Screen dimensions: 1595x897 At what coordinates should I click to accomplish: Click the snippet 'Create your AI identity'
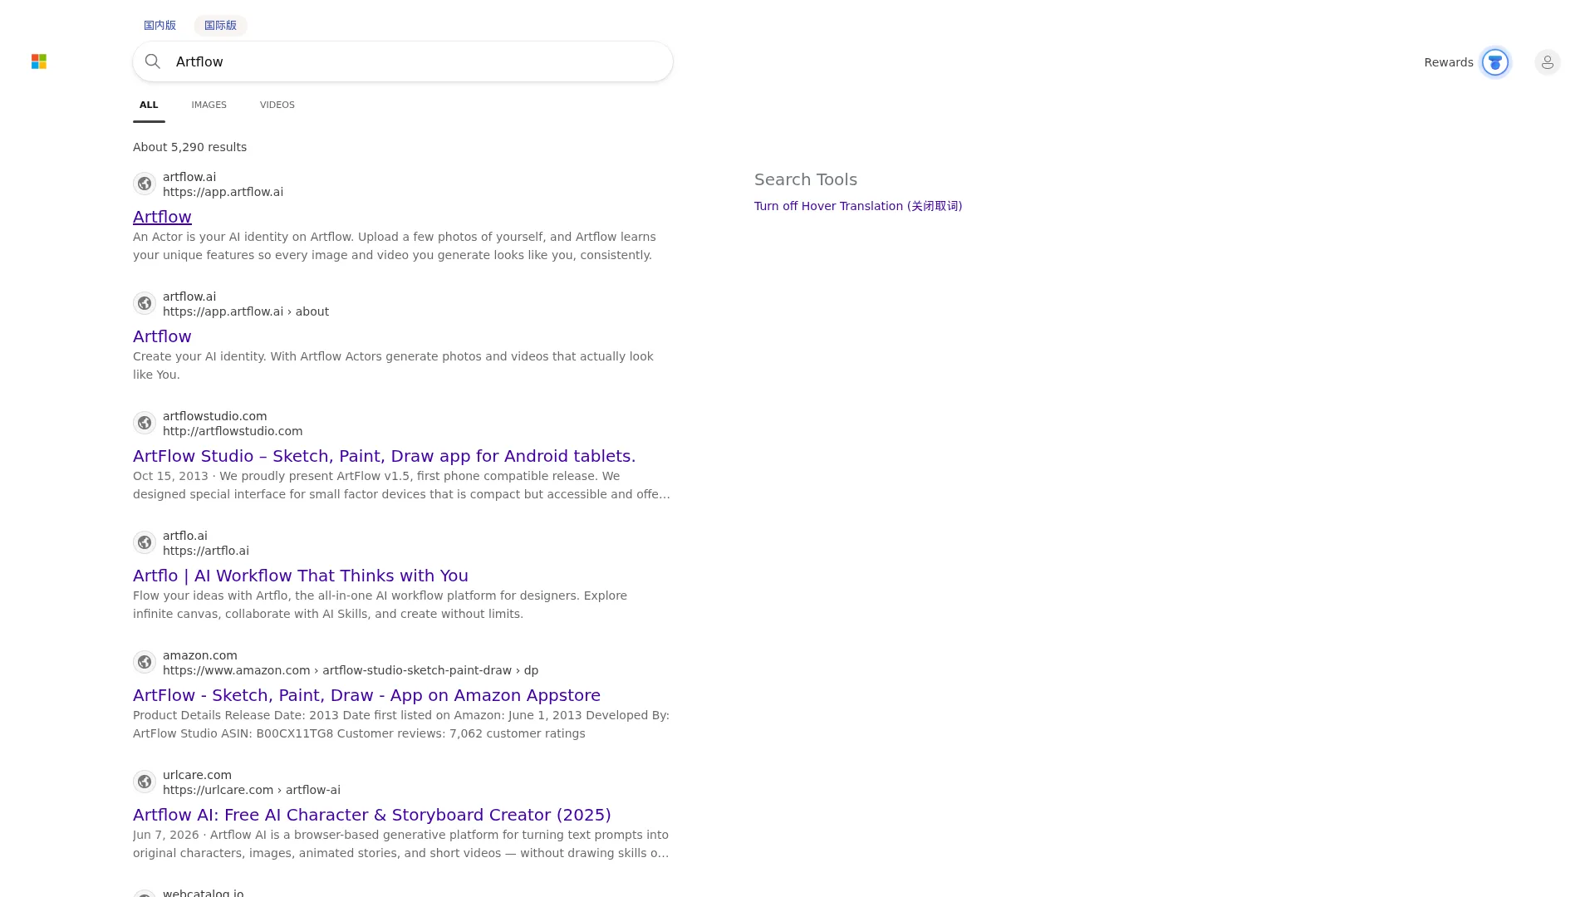[x=393, y=365]
